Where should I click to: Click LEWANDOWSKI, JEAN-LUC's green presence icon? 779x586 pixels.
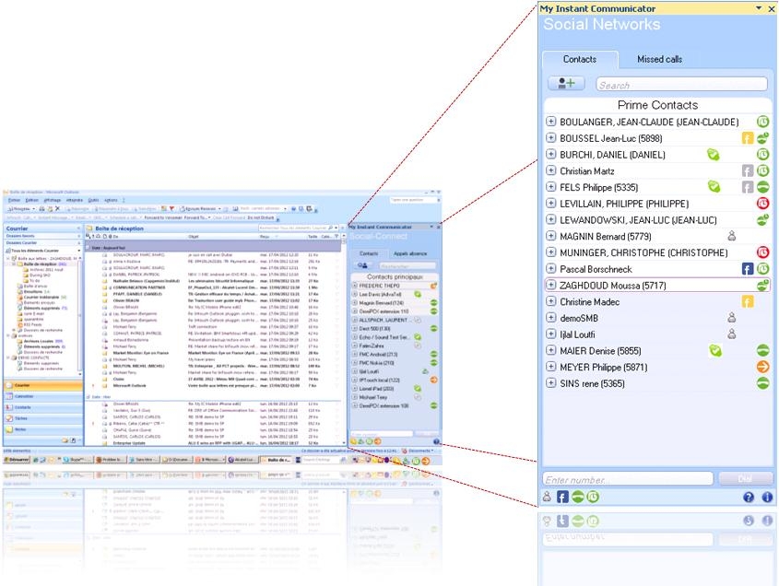click(763, 219)
